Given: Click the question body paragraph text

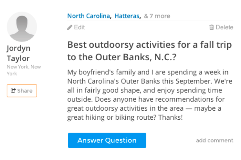Looking at the screenshot, I should [x=150, y=95].
